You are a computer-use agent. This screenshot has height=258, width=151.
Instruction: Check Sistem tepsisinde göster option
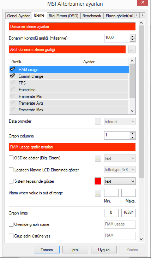click(x=11, y=181)
